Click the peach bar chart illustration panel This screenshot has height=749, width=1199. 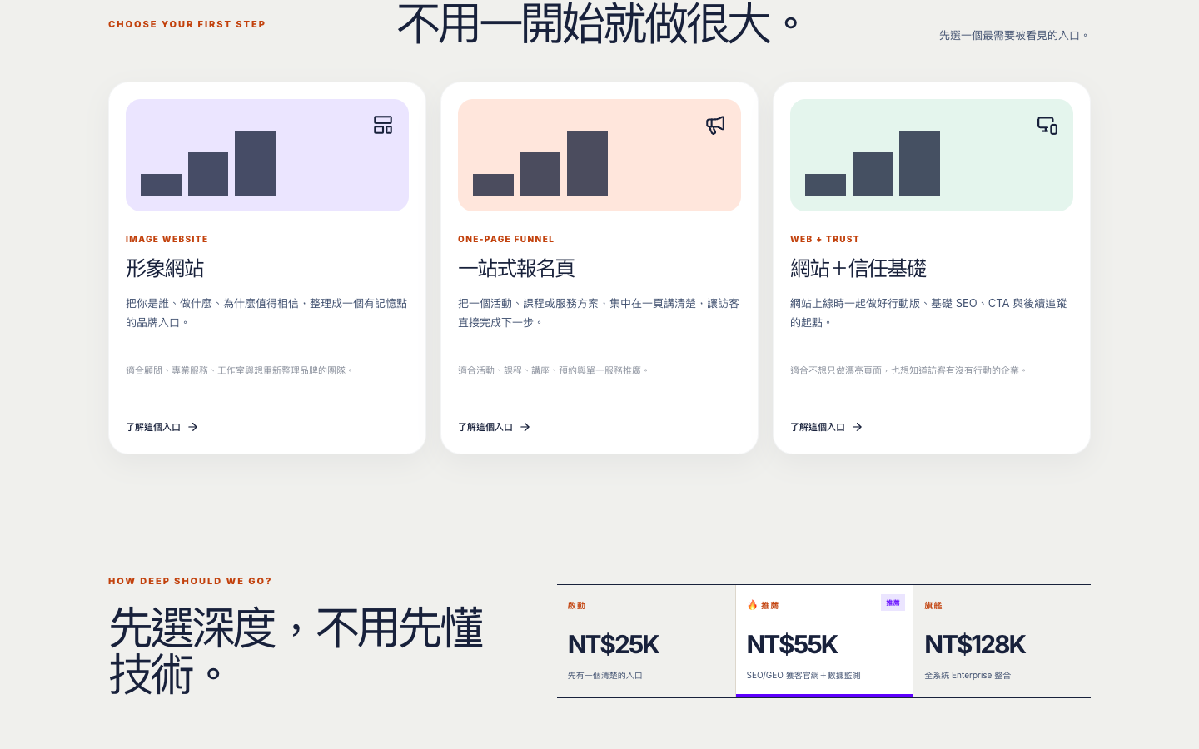point(599,155)
